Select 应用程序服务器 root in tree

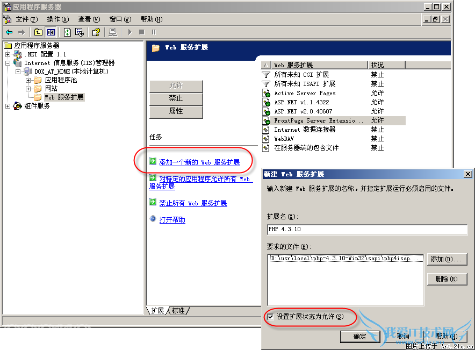coord(37,46)
